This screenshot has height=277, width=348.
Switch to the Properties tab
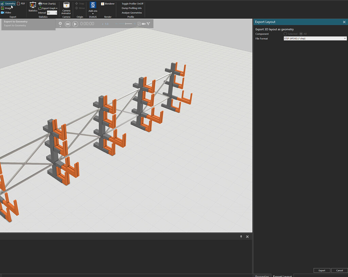coord(262,276)
